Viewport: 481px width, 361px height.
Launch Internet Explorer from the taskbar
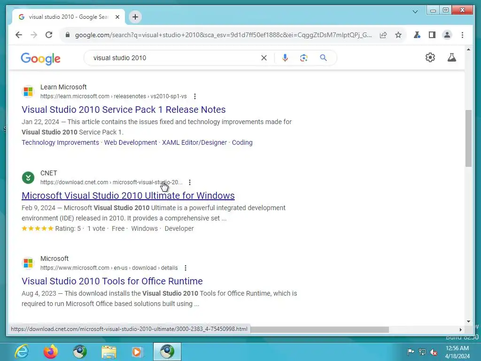tap(22, 352)
